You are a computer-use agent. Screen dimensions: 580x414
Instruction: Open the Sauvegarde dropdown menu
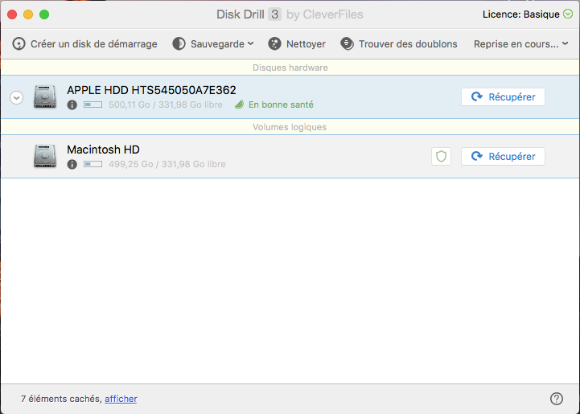coord(213,44)
